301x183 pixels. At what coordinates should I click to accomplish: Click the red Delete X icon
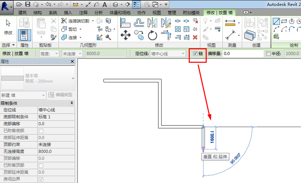195,37
